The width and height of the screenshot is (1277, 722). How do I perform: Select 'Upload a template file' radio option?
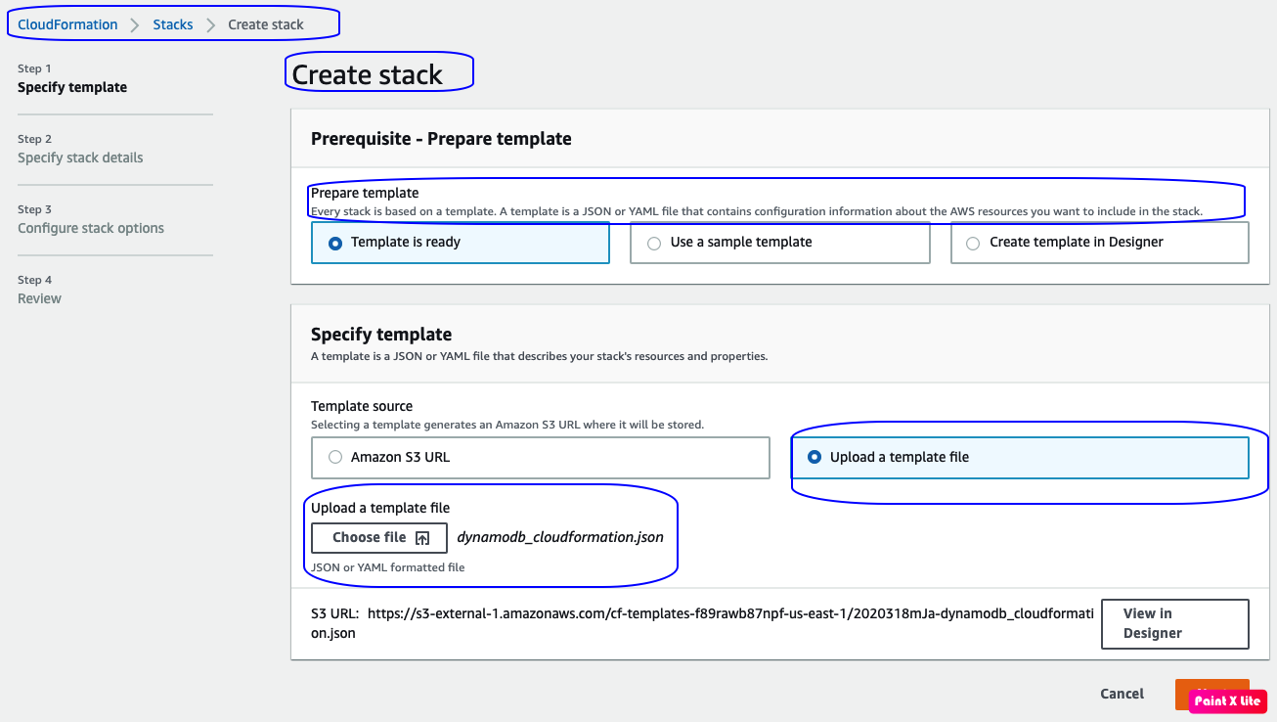[x=815, y=457]
